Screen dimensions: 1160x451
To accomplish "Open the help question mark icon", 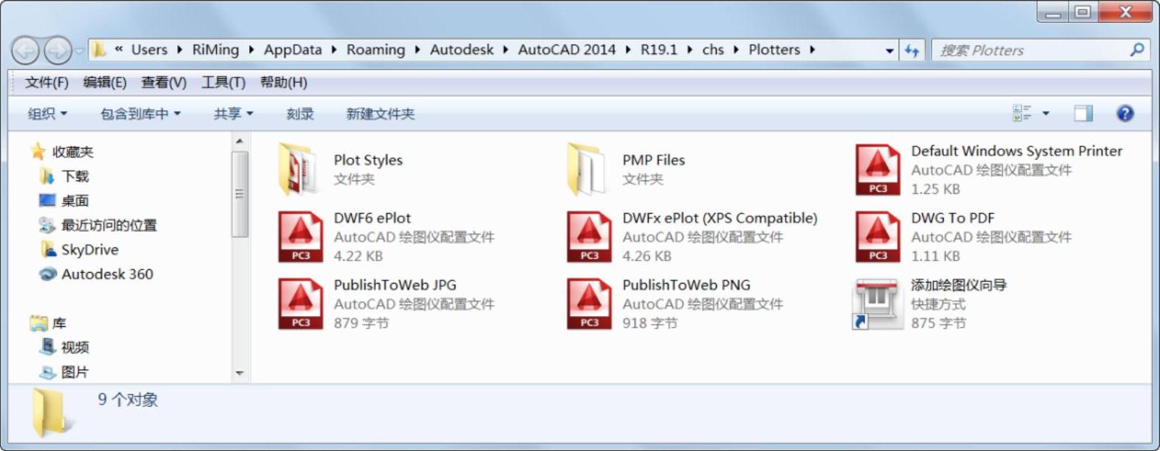I will coord(1125,113).
